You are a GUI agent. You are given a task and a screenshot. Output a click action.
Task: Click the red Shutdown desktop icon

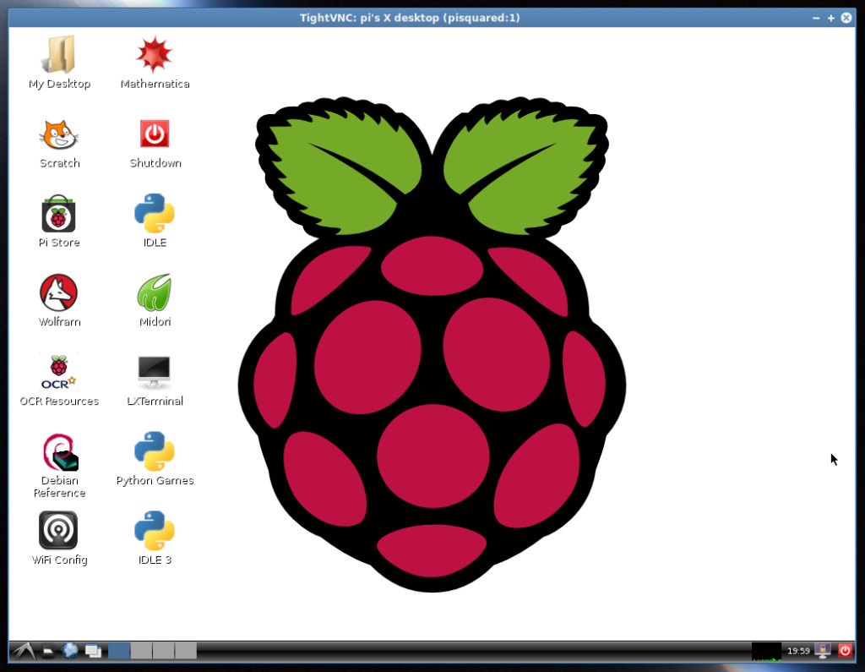coord(155,134)
